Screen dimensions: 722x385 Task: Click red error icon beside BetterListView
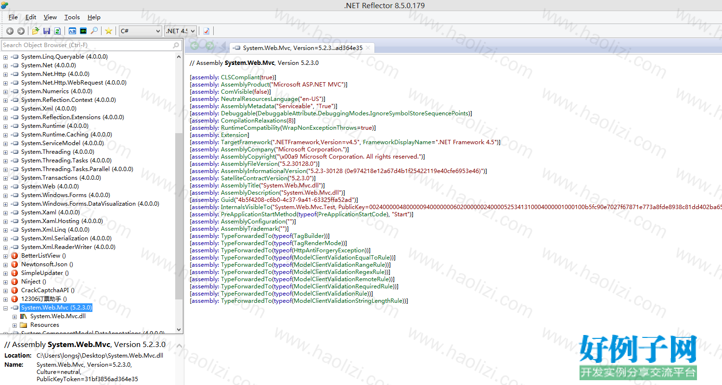[x=14, y=256]
